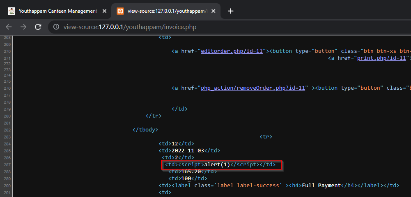The height and width of the screenshot is (197, 411).
Task: Click the <td>2</td> line
Action: tap(178, 158)
